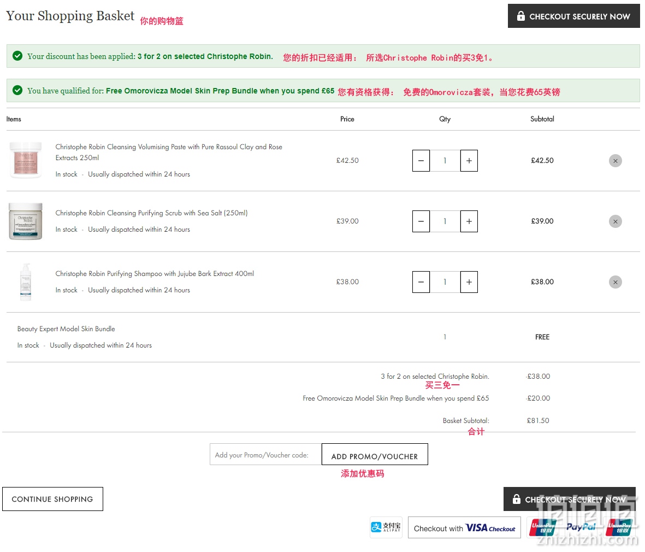Remove Cleansing Purifying Scrub from basket
645x552 pixels.
pyautogui.click(x=616, y=221)
